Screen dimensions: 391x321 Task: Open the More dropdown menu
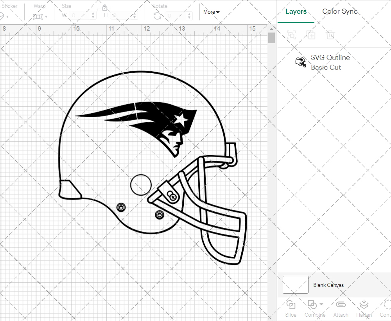tap(211, 12)
